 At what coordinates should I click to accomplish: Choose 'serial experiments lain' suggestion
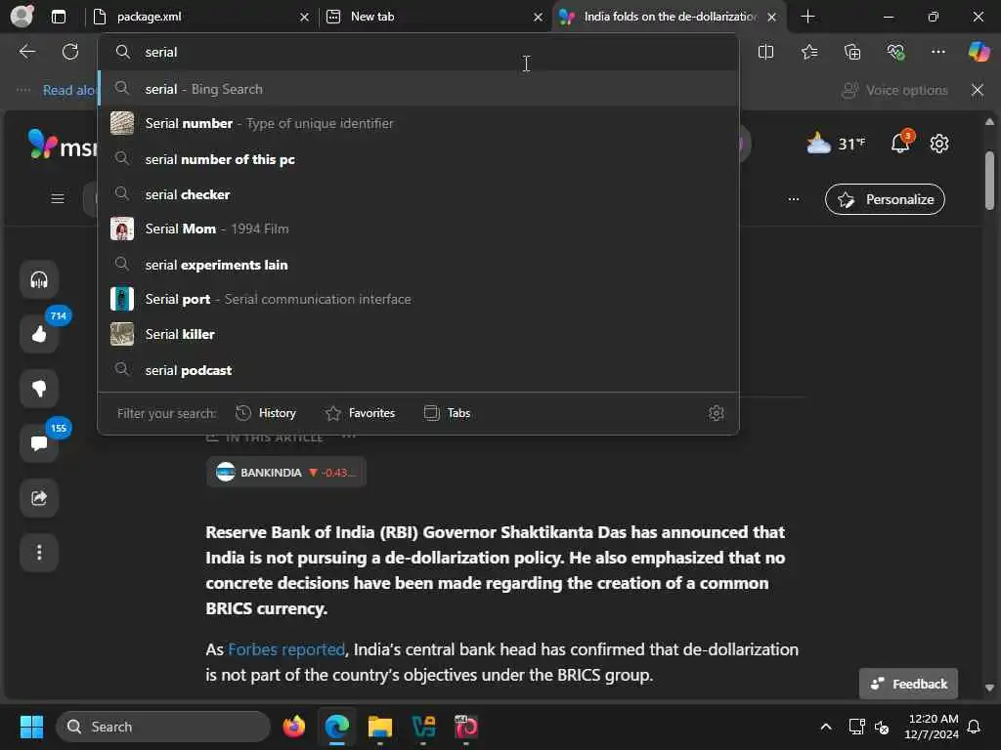(418, 264)
